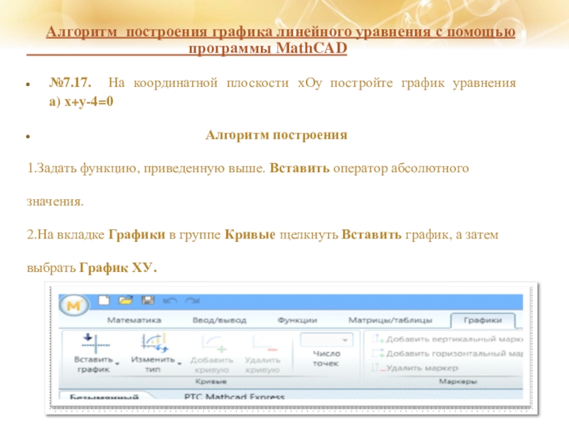Switch to the Математика ribbon tab

(134, 320)
